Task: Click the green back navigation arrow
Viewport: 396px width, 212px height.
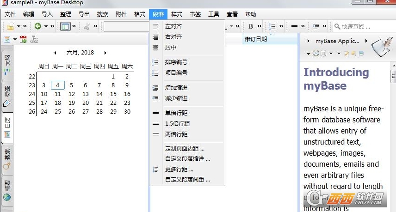Action: click(37, 26)
